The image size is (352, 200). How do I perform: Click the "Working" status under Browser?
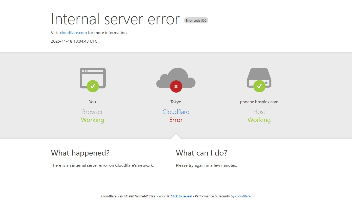(x=92, y=120)
